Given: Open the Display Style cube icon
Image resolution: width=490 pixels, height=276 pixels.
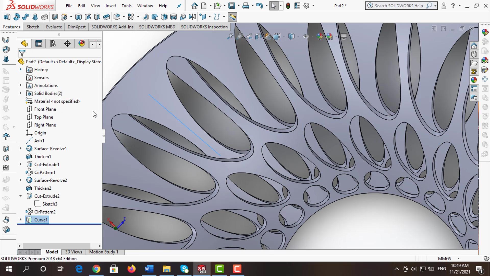Looking at the screenshot, I should 291,37.
